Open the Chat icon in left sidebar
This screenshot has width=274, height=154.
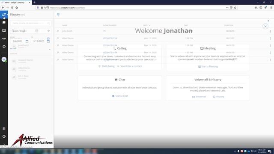[x=4, y=23]
